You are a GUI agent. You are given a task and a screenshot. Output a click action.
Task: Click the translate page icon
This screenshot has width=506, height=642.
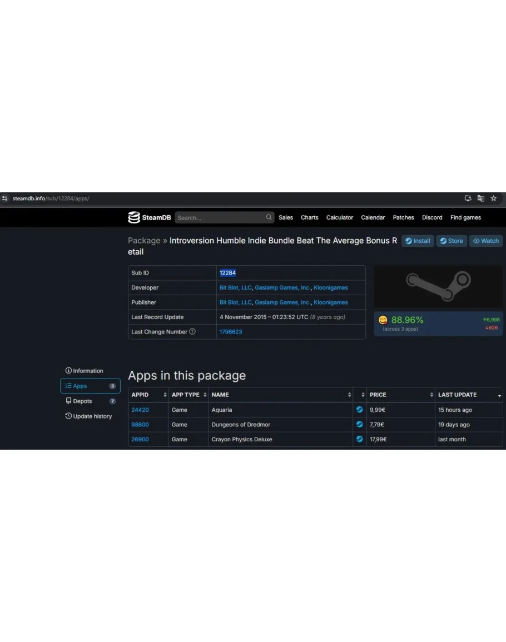[x=480, y=198]
